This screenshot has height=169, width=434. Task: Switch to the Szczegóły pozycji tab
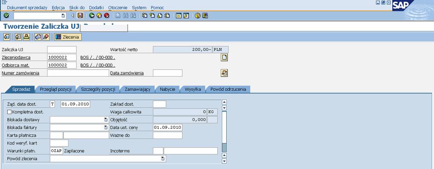(x=98, y=89)
